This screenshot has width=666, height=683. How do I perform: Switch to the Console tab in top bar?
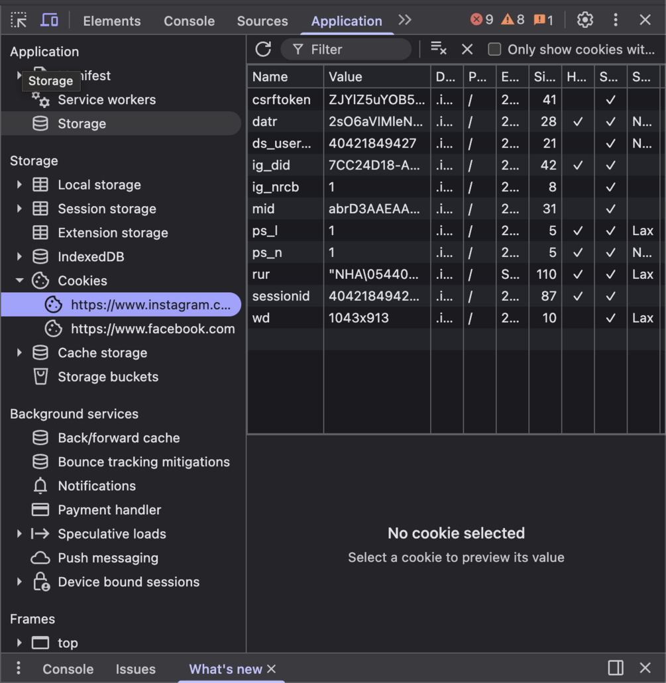click(x=189, y=21)
